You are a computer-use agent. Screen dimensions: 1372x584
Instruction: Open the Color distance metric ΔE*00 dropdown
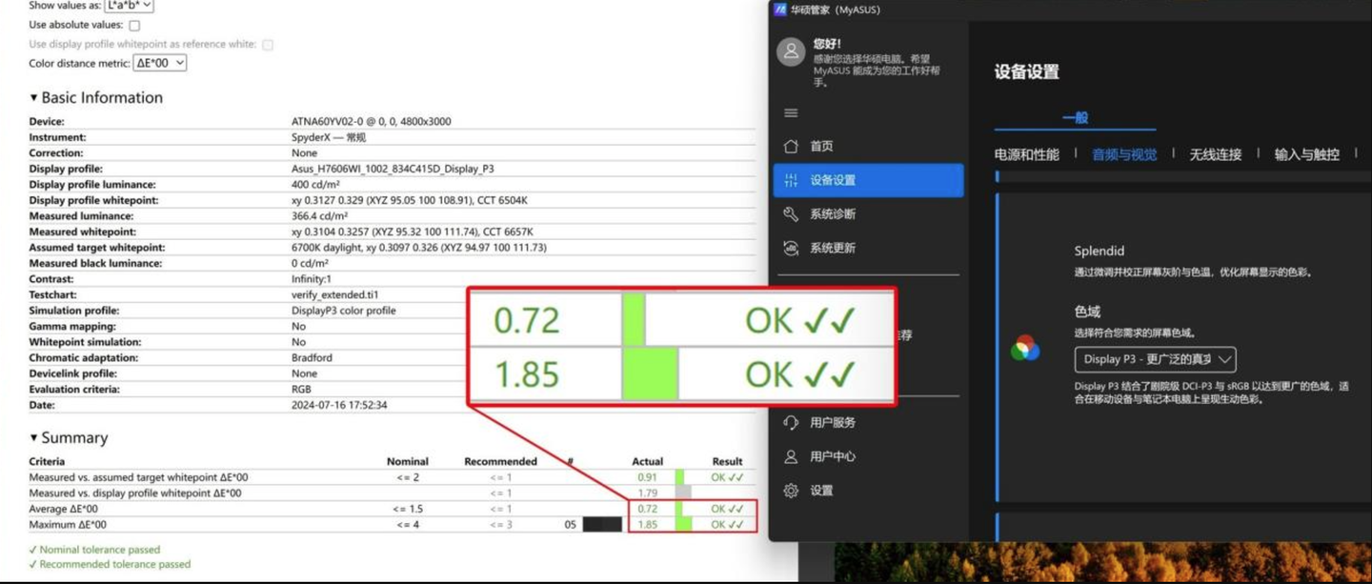160,63
